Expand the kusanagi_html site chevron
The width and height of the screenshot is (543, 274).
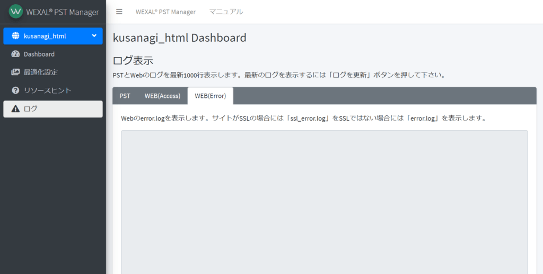click(x=94, y=35)
